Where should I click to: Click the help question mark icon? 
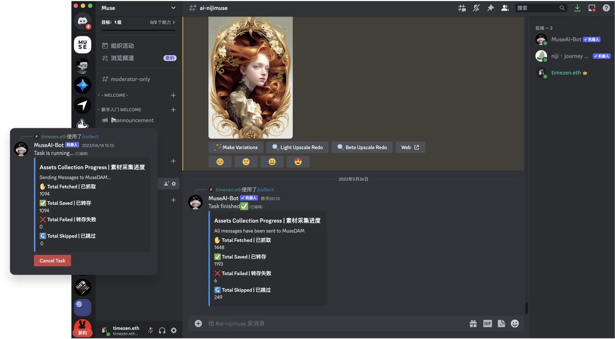[606, 8]
